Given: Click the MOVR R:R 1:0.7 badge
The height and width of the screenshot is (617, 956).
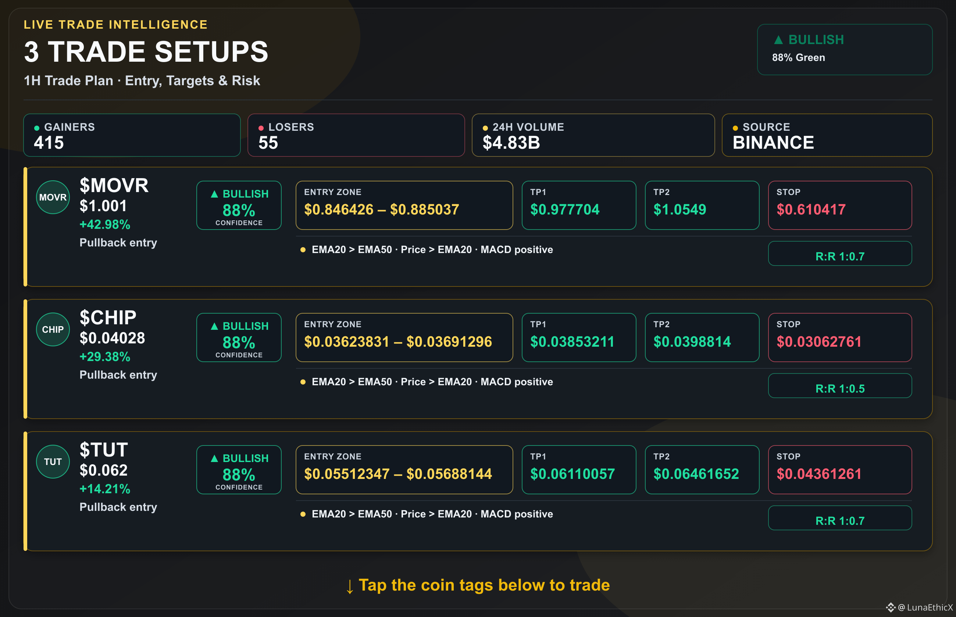Looking at the screenshot, I should (x=840, y=254).
